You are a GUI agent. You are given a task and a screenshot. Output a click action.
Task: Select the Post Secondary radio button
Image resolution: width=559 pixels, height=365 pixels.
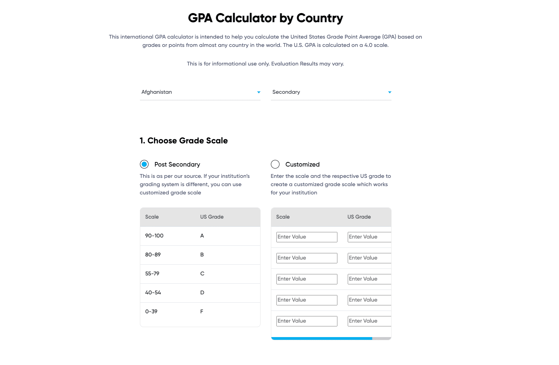click(144, 164)
